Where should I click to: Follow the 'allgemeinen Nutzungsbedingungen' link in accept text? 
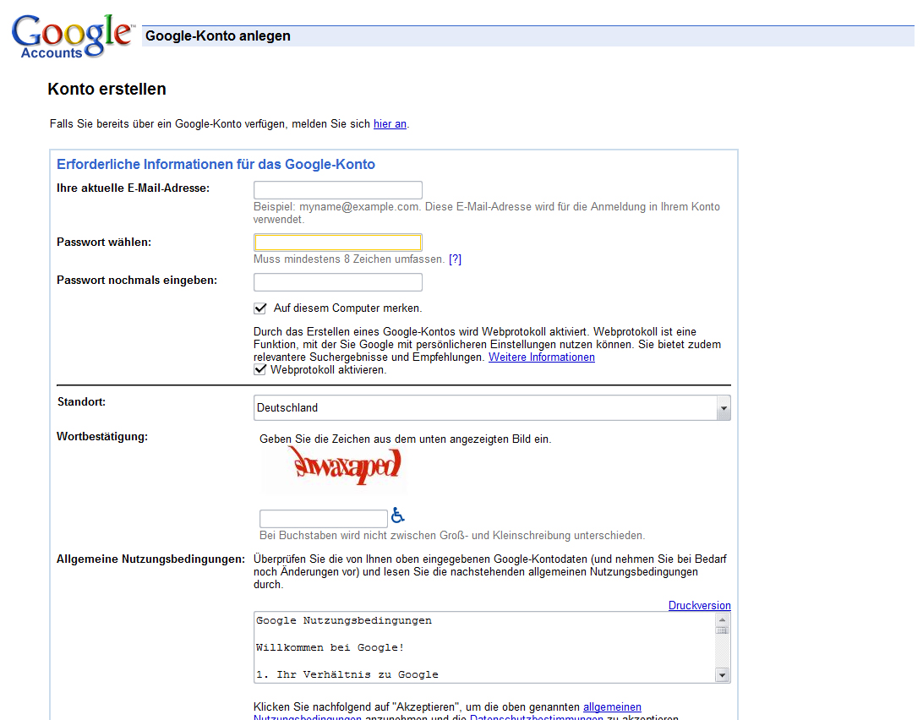[x=612, y=707]
